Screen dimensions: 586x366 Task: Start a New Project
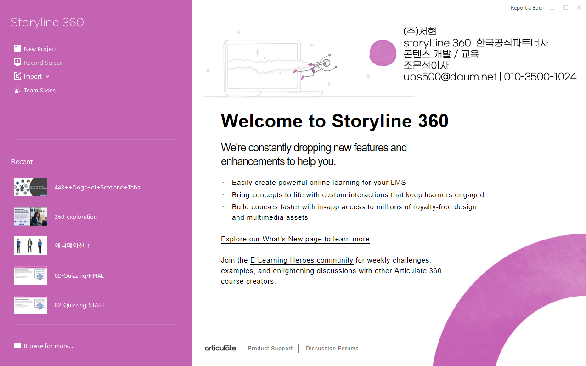40,49
